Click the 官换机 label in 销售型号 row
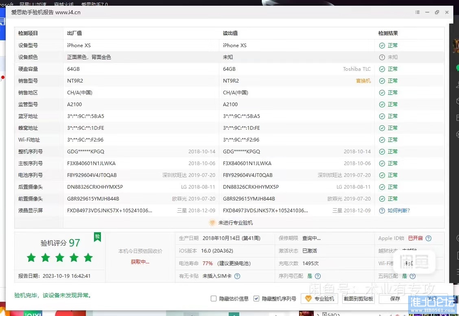 click(363, 81)
